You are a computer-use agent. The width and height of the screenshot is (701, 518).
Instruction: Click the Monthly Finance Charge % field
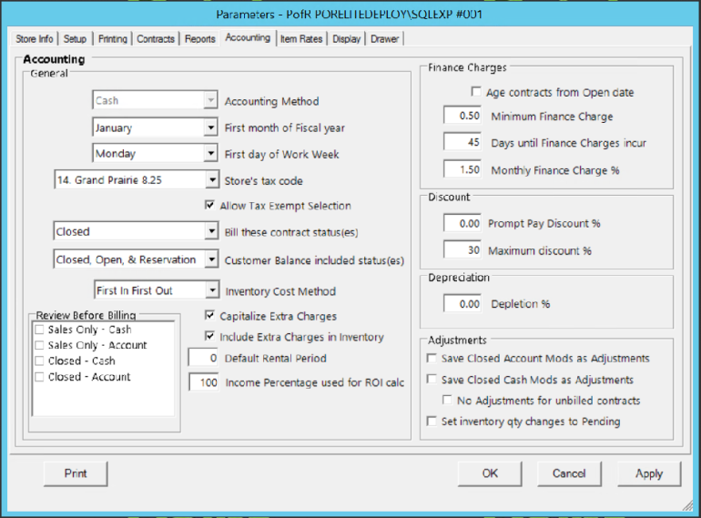(462, 170)
